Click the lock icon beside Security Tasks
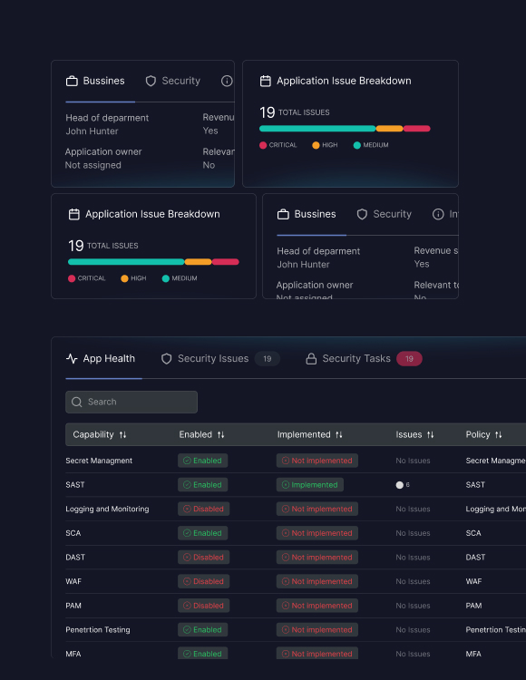Image resolution: width=526 pixels, height=680 pixels. [x=311, y=359]
